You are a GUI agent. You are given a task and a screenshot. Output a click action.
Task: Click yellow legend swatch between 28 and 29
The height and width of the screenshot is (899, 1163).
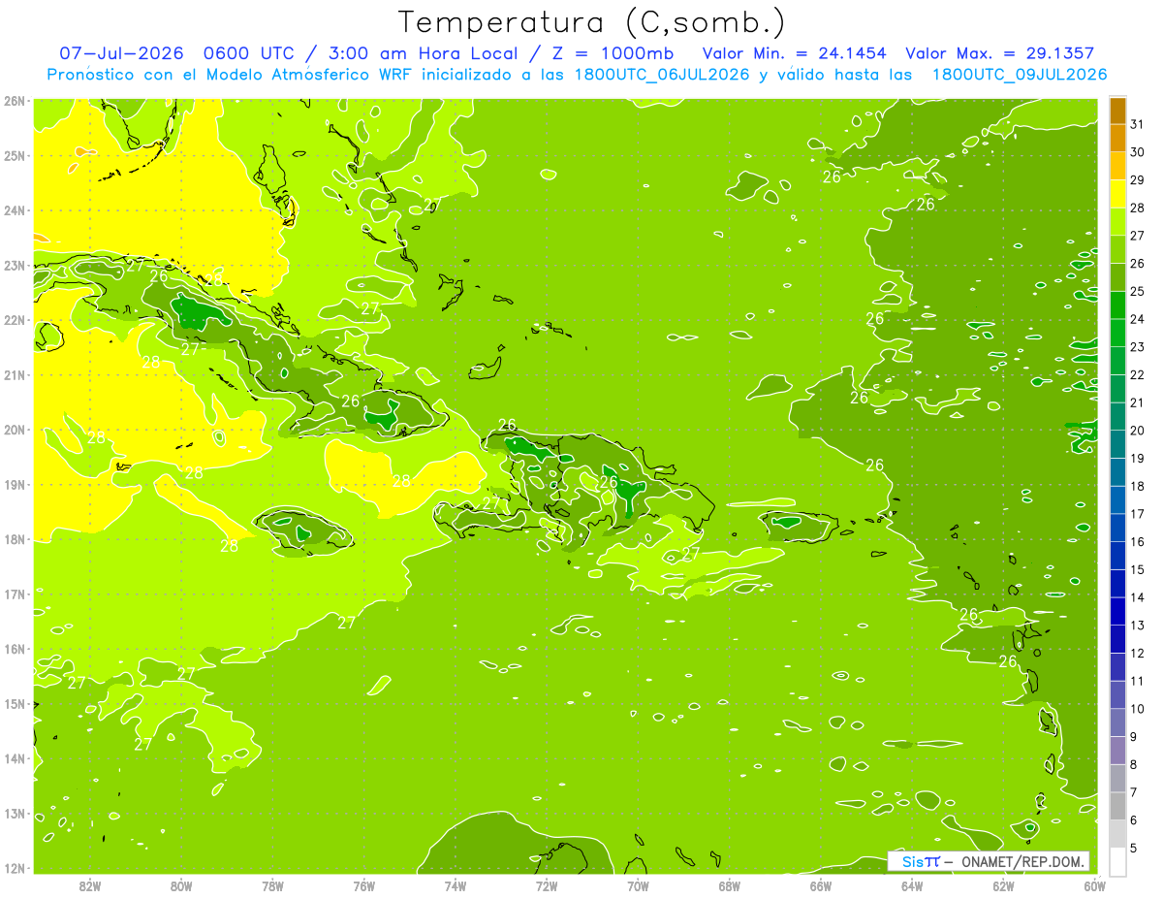(1117, 193)
